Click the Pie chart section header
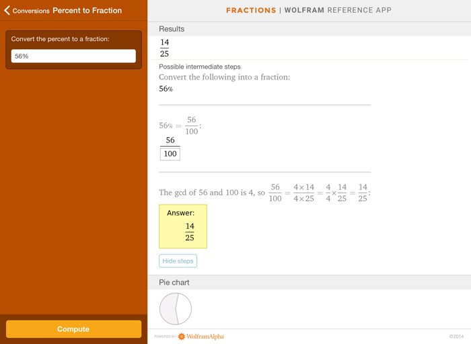 309,283
